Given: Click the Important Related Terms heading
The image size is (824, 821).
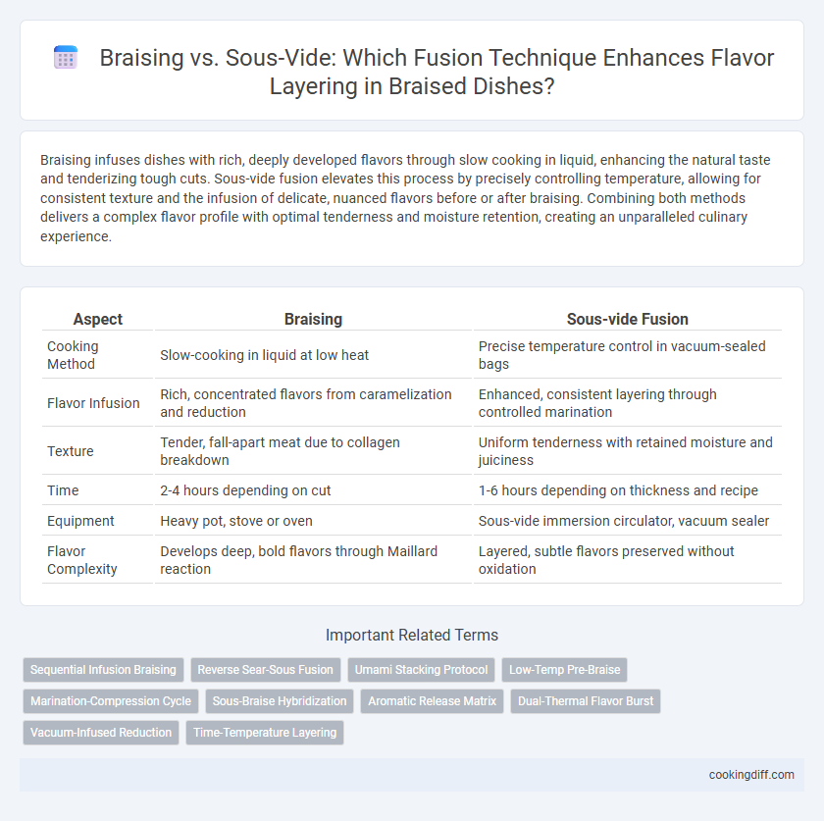Looking at the screenshot, I should [x=412, y=635].
